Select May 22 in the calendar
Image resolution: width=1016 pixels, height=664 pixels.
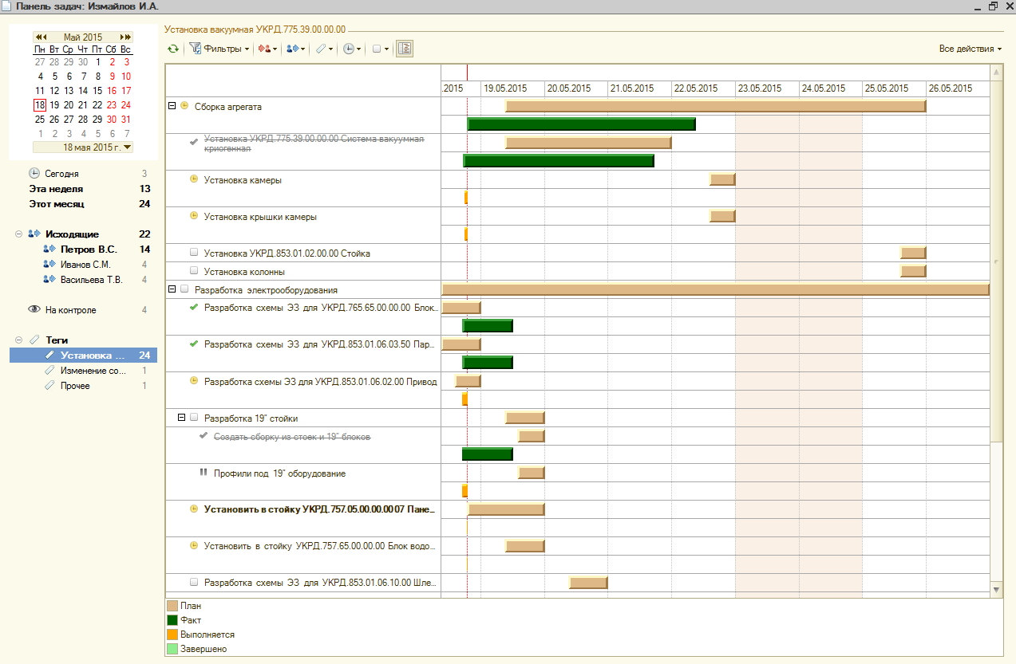point(97,104)
